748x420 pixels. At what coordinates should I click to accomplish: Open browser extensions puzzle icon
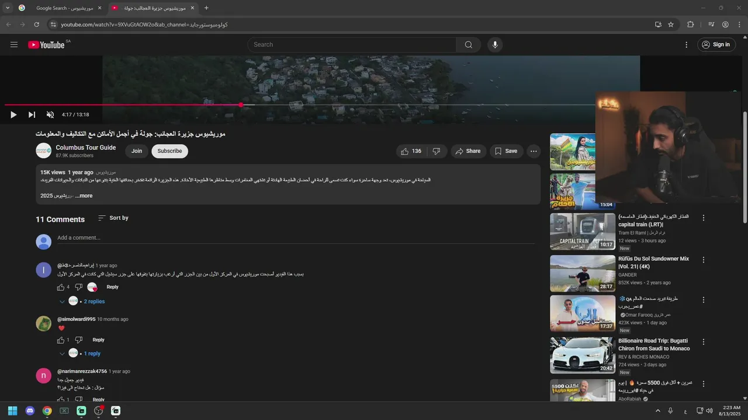point(691,24)
